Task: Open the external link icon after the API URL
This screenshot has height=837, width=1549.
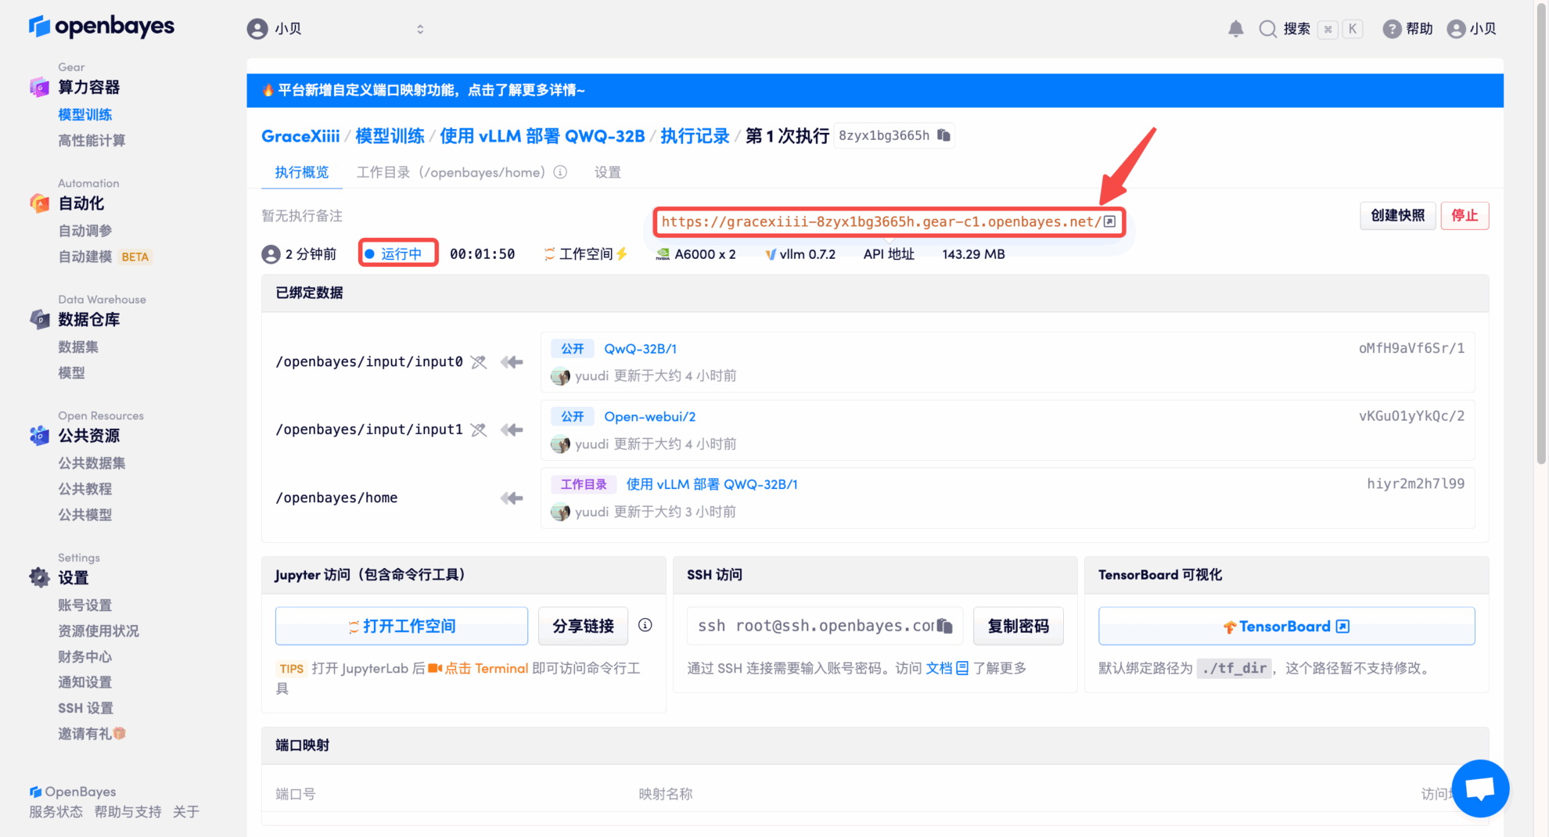Action: (x=1109, y=221)
